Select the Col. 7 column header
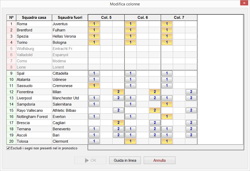The width and height of the screenshot is (250, 171). click(x=179, y=17)
